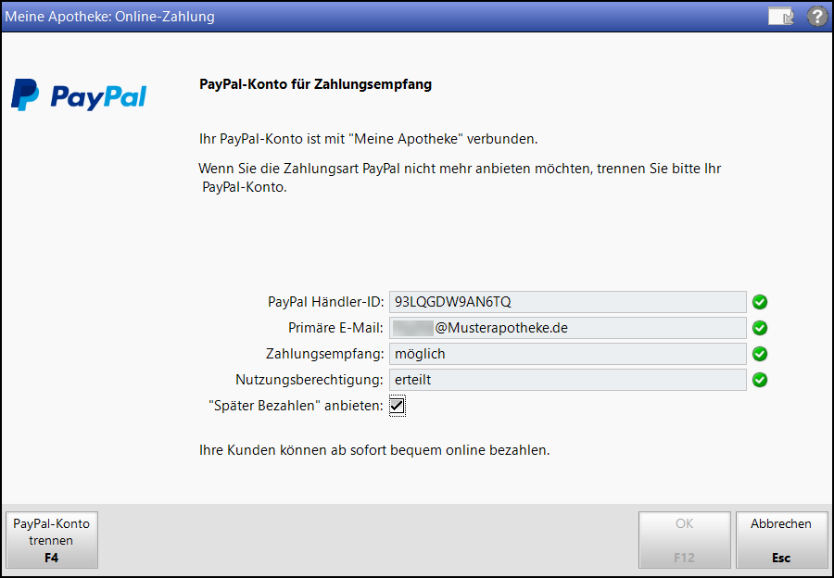Click the window export icon in title bar
Screen dimensions: 834x578
coord(781,17)
